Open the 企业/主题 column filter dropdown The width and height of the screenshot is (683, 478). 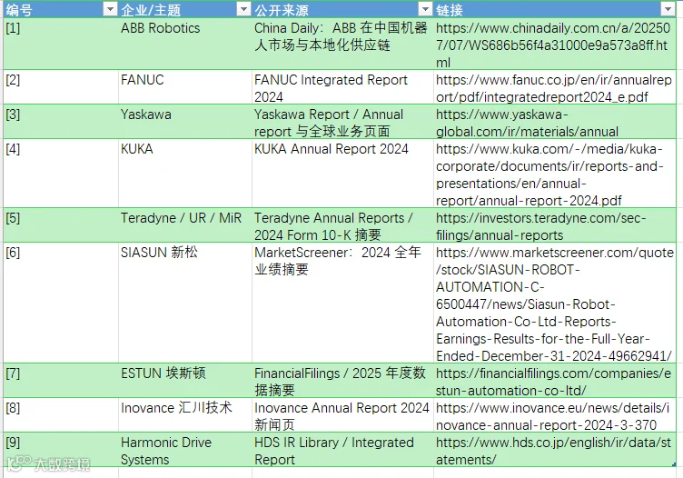pyautogui.click(x=243, y=9)
